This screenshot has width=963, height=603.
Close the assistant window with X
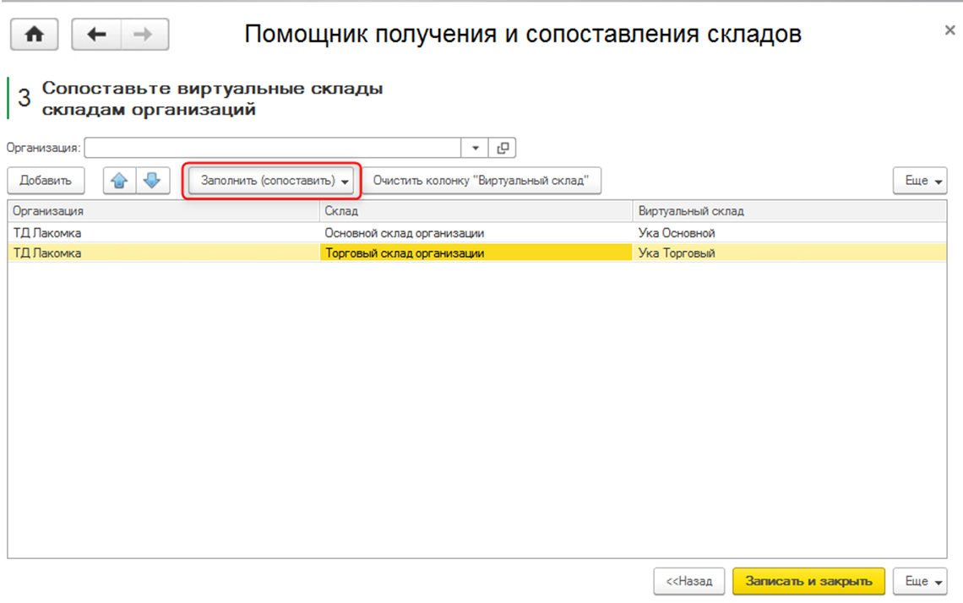(949, 30)
